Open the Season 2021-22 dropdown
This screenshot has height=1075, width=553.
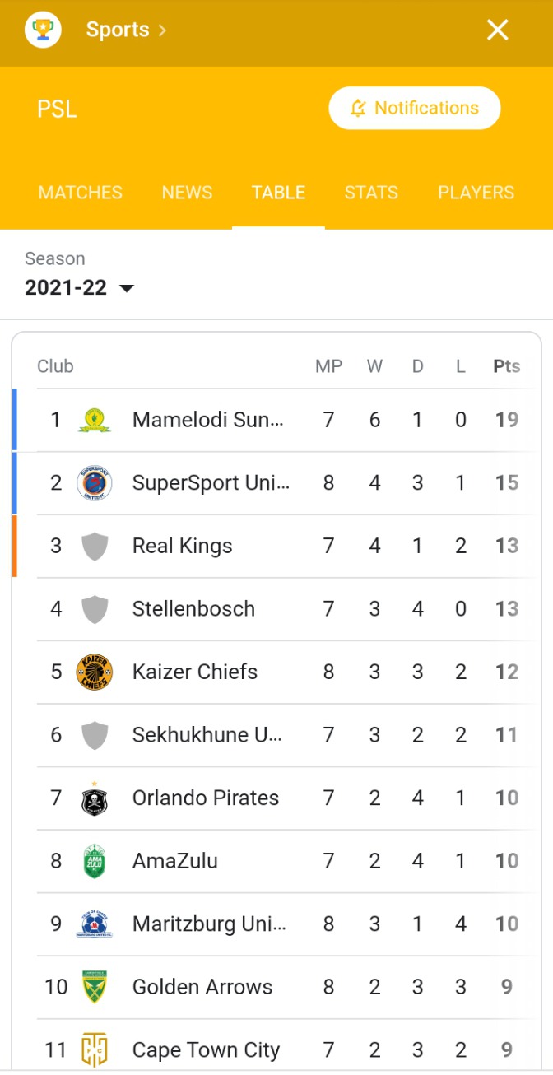79,288
